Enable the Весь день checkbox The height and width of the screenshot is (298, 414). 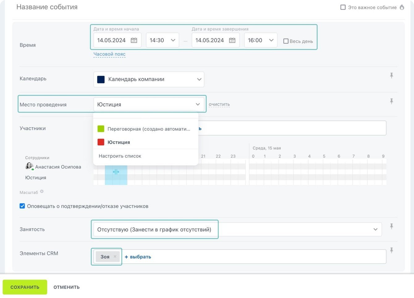coord(286,41)
